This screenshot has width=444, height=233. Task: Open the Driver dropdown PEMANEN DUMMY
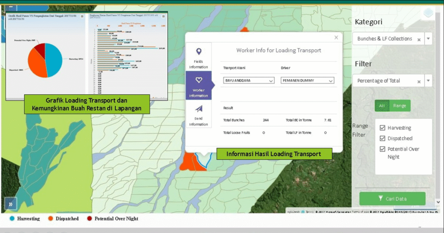[x=307, y=81]
